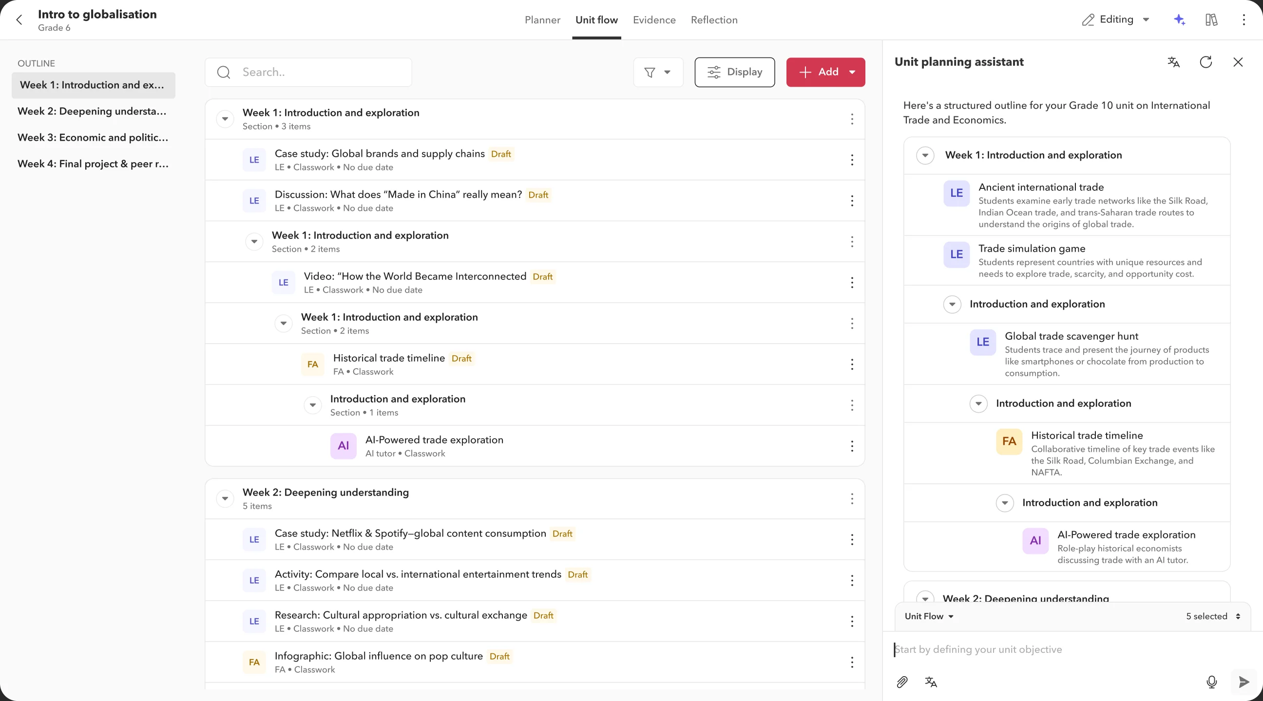Open options for AI-Powered trade exploration row
Viewport: 1263px width, 701px height.
click(x=852, y=446)
